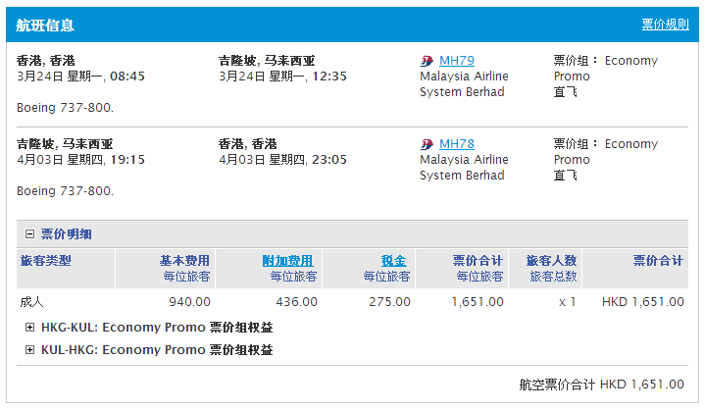Click the 税金 column link
This screenshot has height=411, width=705.
(394, 261)
